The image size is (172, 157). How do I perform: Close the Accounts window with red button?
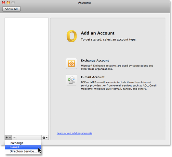[3, 2]
